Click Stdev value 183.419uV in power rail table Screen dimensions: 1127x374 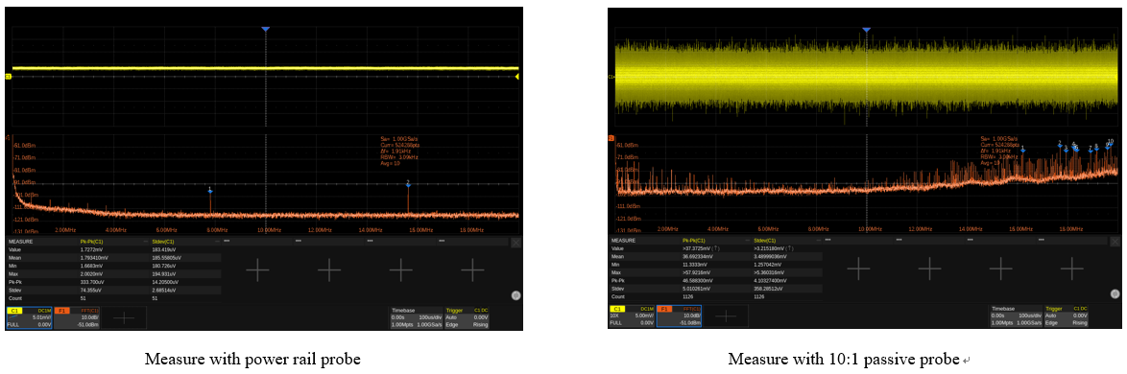165,248
